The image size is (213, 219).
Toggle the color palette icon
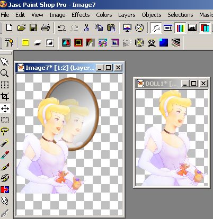(x=180, y=28)
